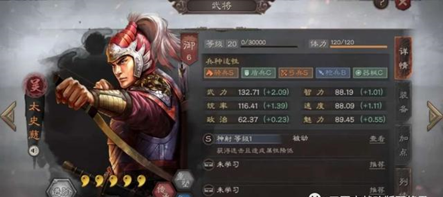
Task: Select the shield 盾兵C troop badge
Action: (258, 73)
